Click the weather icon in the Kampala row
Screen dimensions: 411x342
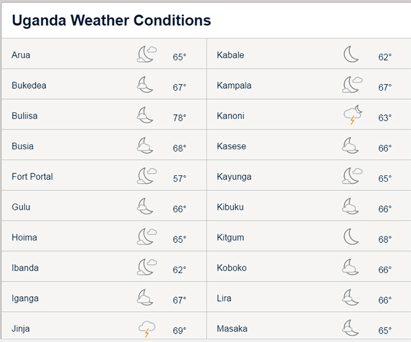click(352, 85)
